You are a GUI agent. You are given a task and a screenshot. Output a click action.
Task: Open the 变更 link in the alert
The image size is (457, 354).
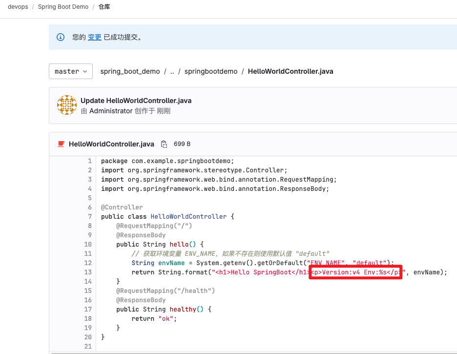[x=95, y=37]
